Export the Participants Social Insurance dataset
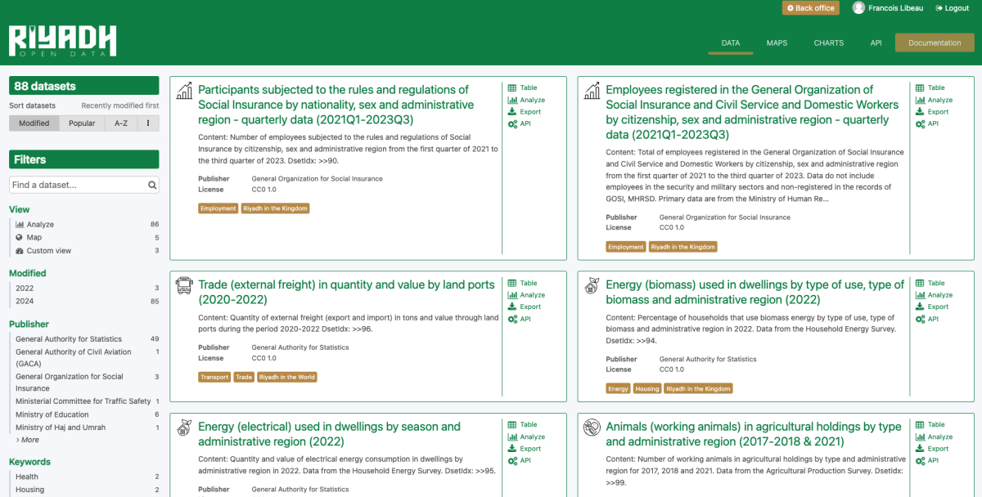This screenshot has width=982, height=497. [529, 112]
